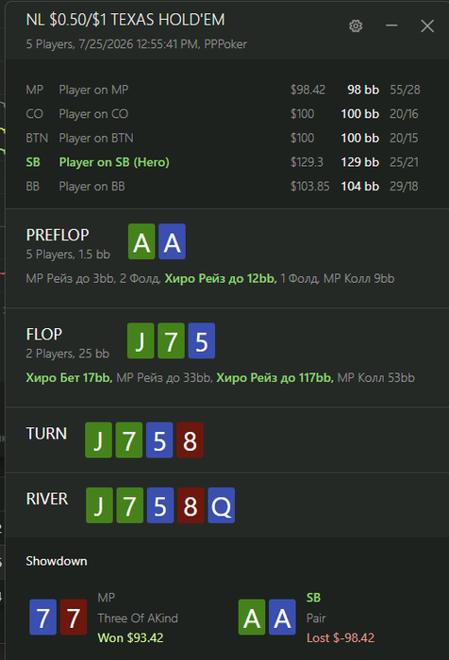Click the PREFLOP section heading

58,235
